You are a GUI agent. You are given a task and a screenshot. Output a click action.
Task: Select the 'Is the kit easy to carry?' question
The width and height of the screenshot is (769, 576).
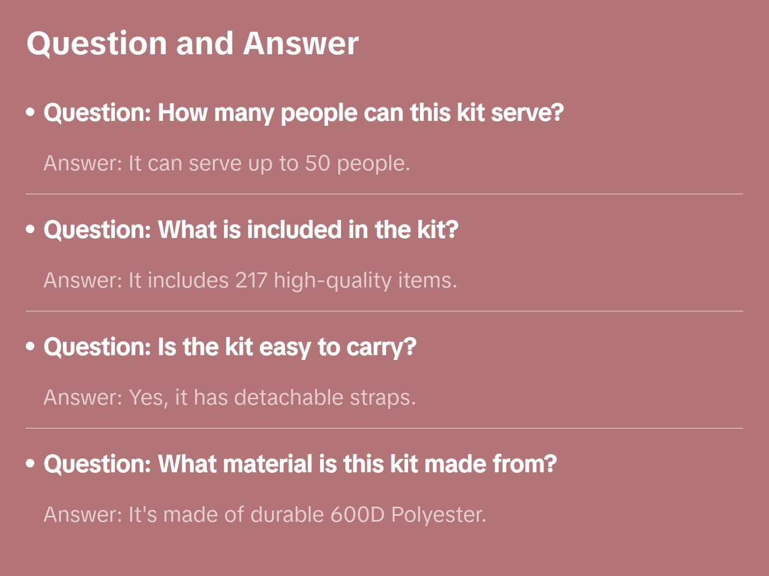tap(230, 347)
